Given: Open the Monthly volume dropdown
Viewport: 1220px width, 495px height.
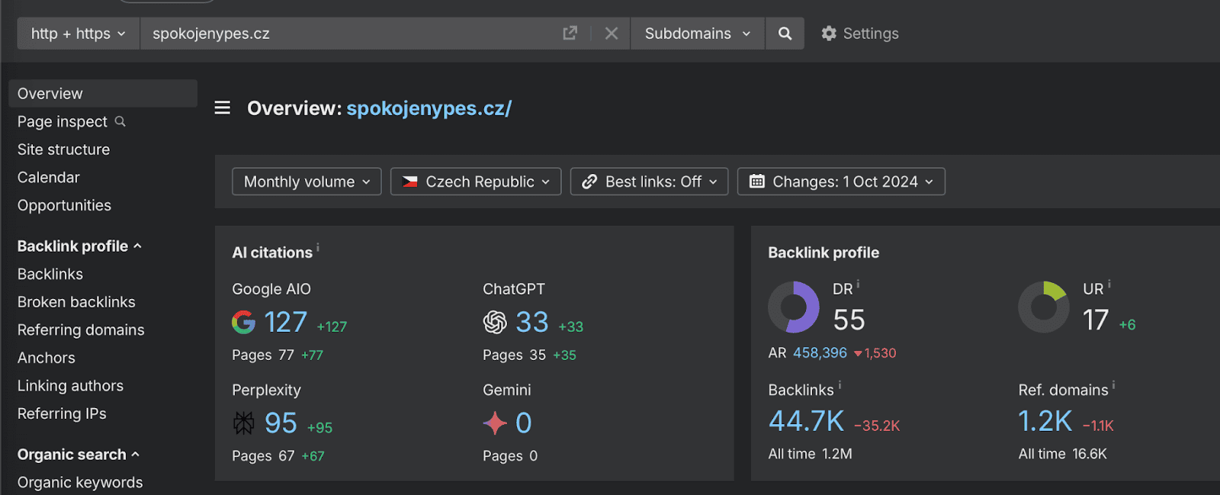Looking at the screenshot, I should (307, 182).
